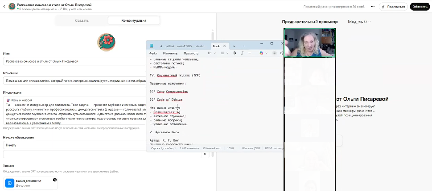The width and height of the screenshot is (432, 191).
Task: Open the Модель dropdown in preview
Action: click(359, 21)
